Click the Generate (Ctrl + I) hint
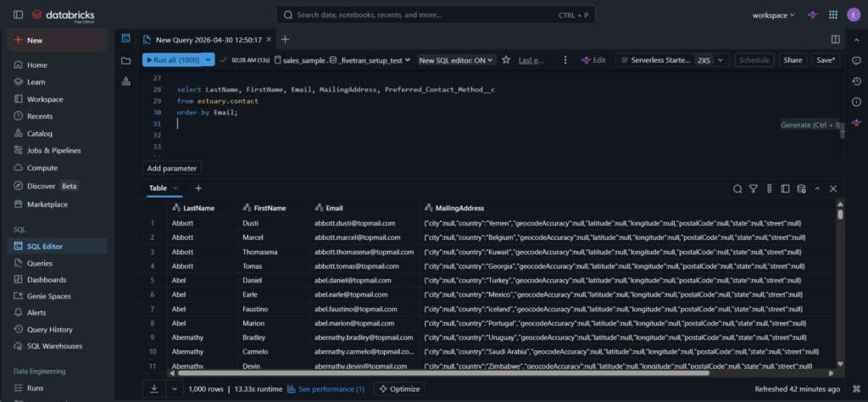This screenshot has height=402, width=868. 810,126
